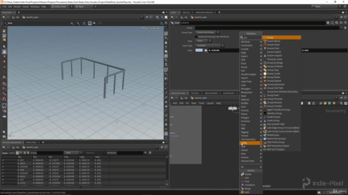Click the magnet snapping tool icon
The height and width of the screenshot is (195, 348).
pyautogui.click(x=4, y=99)
